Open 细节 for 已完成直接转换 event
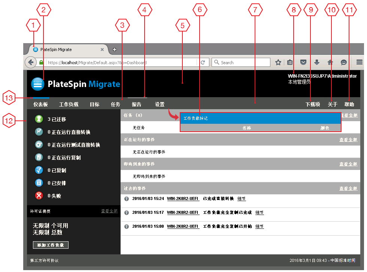Viewport: 367px width, 272px height. pyautogui.click(x=242, y=199)
